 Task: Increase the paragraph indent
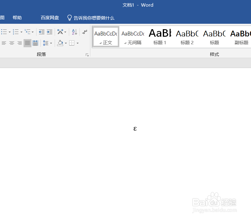pos(49,32)
